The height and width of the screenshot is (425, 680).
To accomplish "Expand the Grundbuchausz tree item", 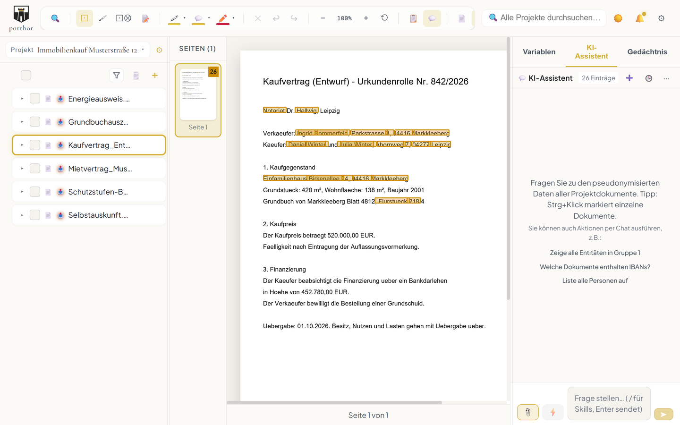I will tap(22, 122).
